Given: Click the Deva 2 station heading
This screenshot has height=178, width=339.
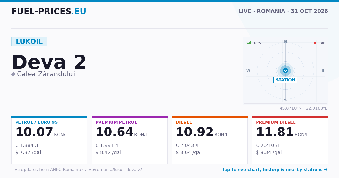Looking at the screenshot, I should click(49, 62).
